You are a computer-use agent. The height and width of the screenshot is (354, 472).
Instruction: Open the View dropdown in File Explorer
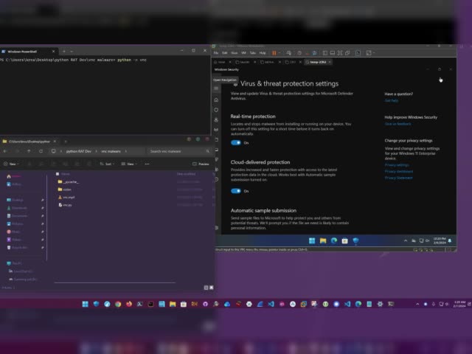(x=129, y=164)
